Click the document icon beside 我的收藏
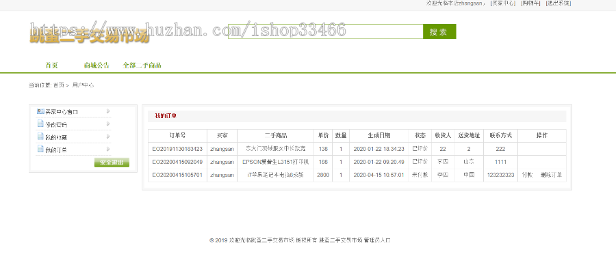The image size is (616, 256). [40, 137]
